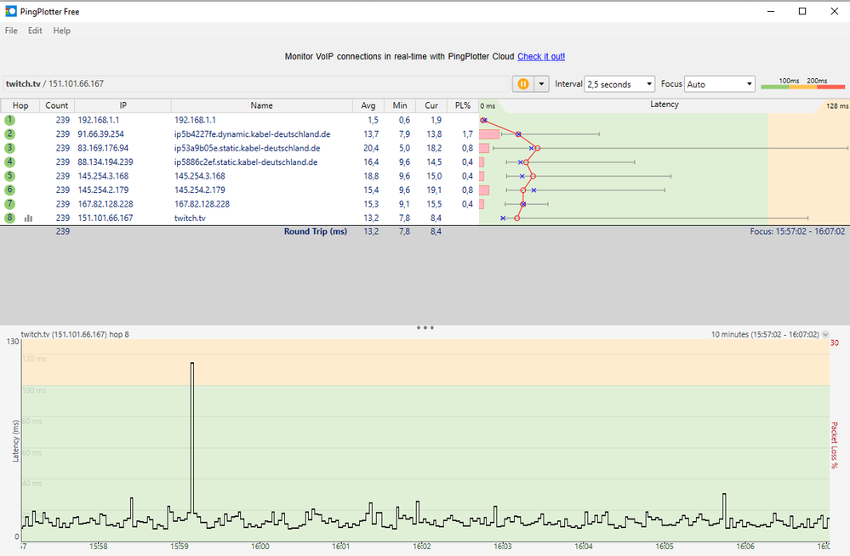Image resolution: width=850 pixels, height=556 pixels.
Task: Expand the Focus dropdown set to Auto
Action: tap(720, 84)
